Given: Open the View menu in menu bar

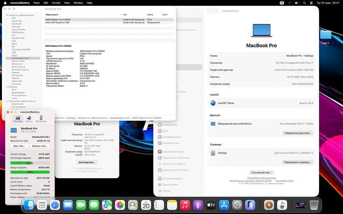Looking at the screenshot, I should coord(67,3).
